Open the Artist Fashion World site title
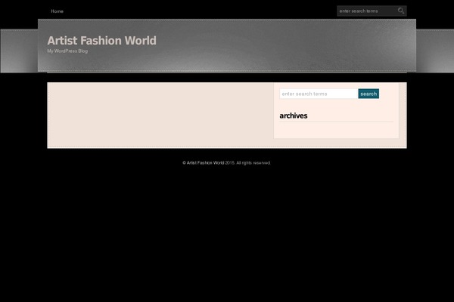 101,41
